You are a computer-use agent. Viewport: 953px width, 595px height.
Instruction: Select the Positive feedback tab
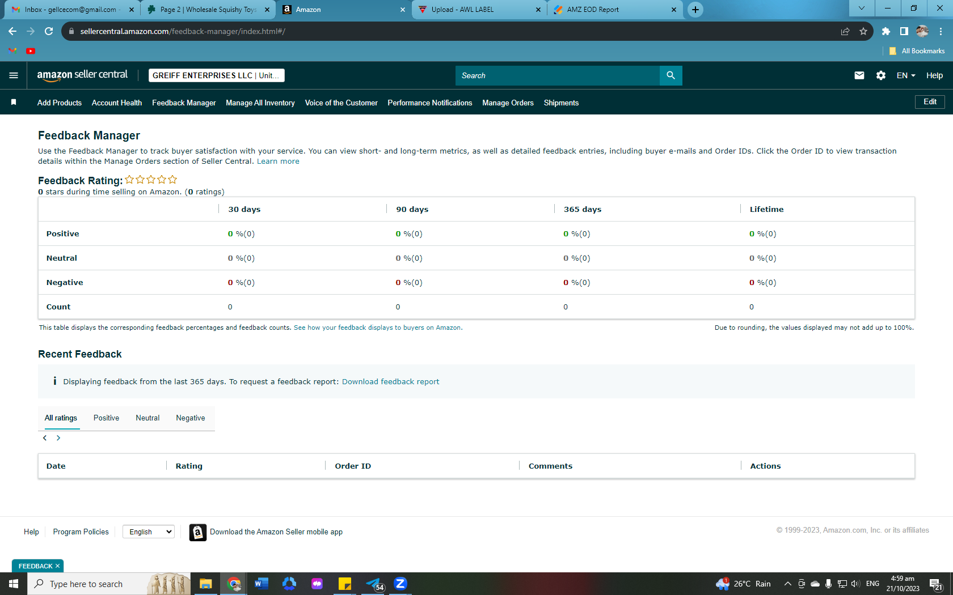pos(106,418)
